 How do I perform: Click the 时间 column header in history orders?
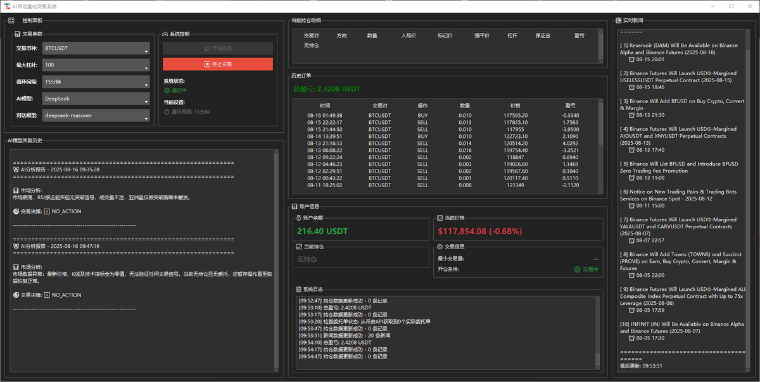click(x=325, y=106)
